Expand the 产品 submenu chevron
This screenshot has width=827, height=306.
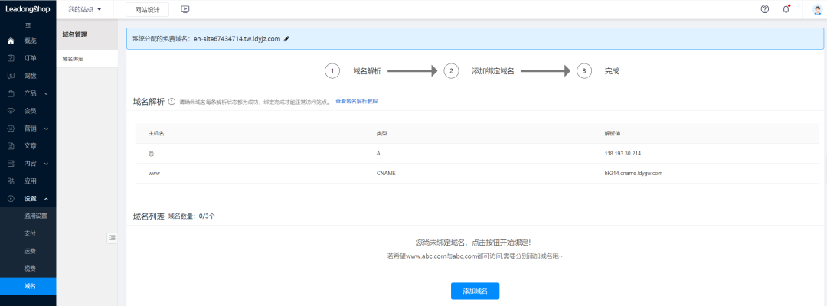pyautogui.click(x=47, y=94)
